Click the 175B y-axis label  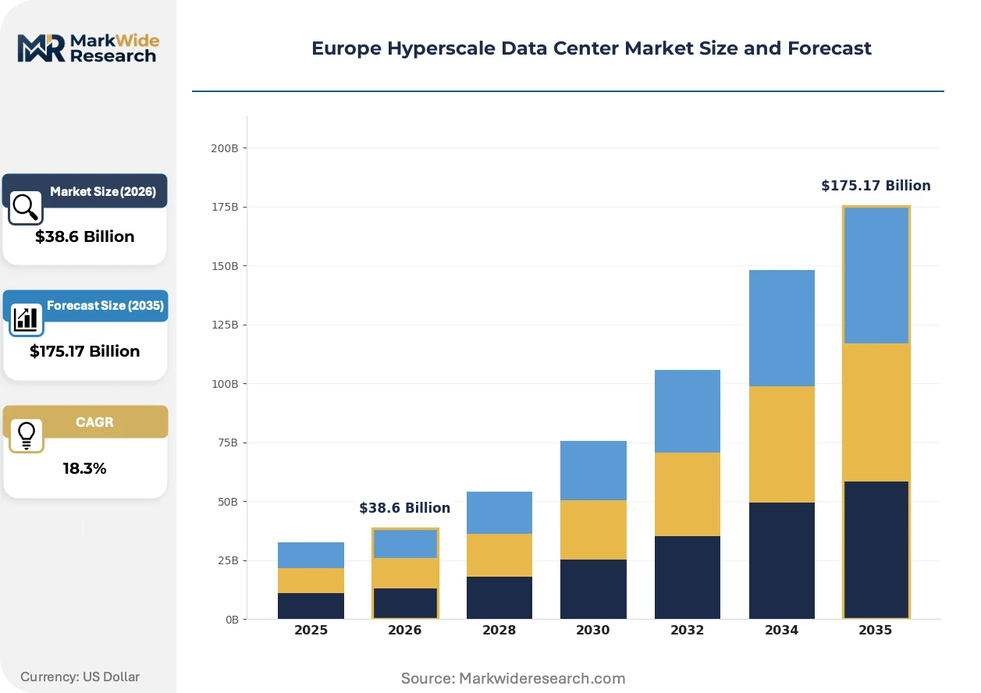coord(225,207)
